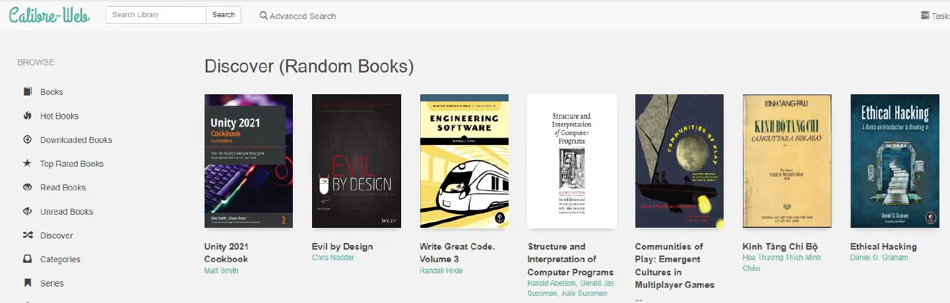Select the Downloaded Books icon
Image resolution: width=950 pixels, height=303 pixels.
pos(28,140)
